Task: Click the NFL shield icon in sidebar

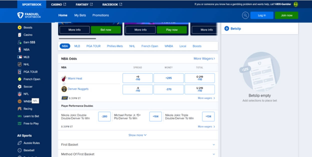Action: pyautogui.click(x=20, y=94)
